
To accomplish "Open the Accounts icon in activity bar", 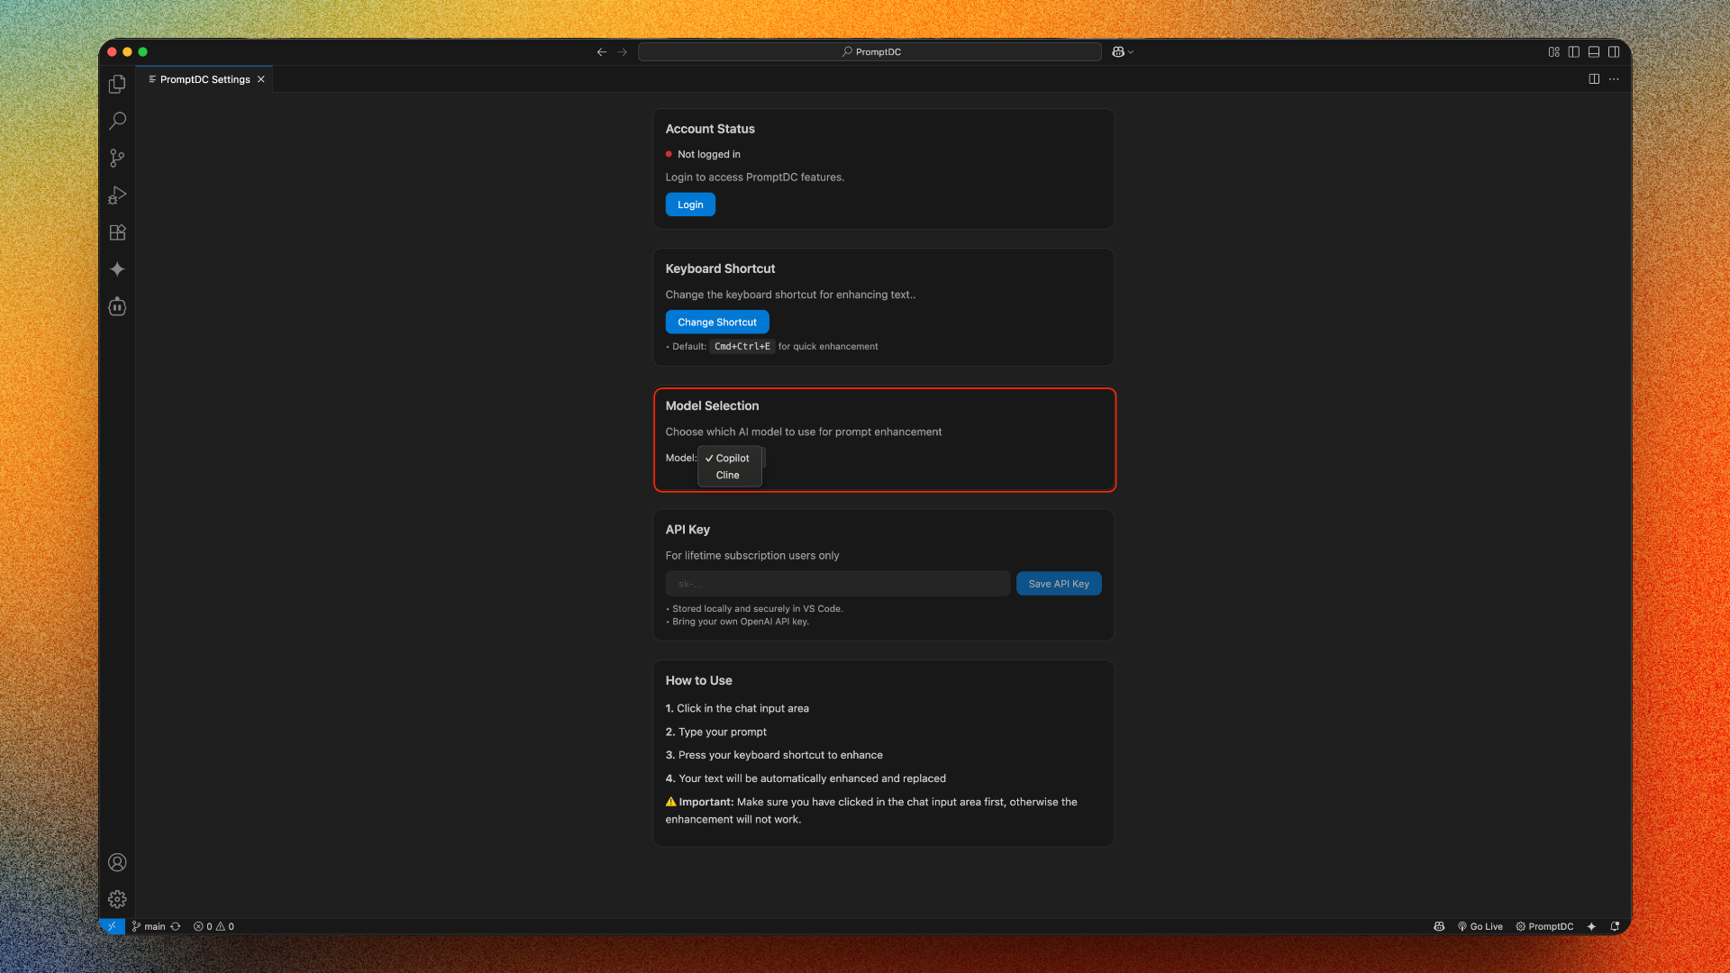I will tap(117, 862).
